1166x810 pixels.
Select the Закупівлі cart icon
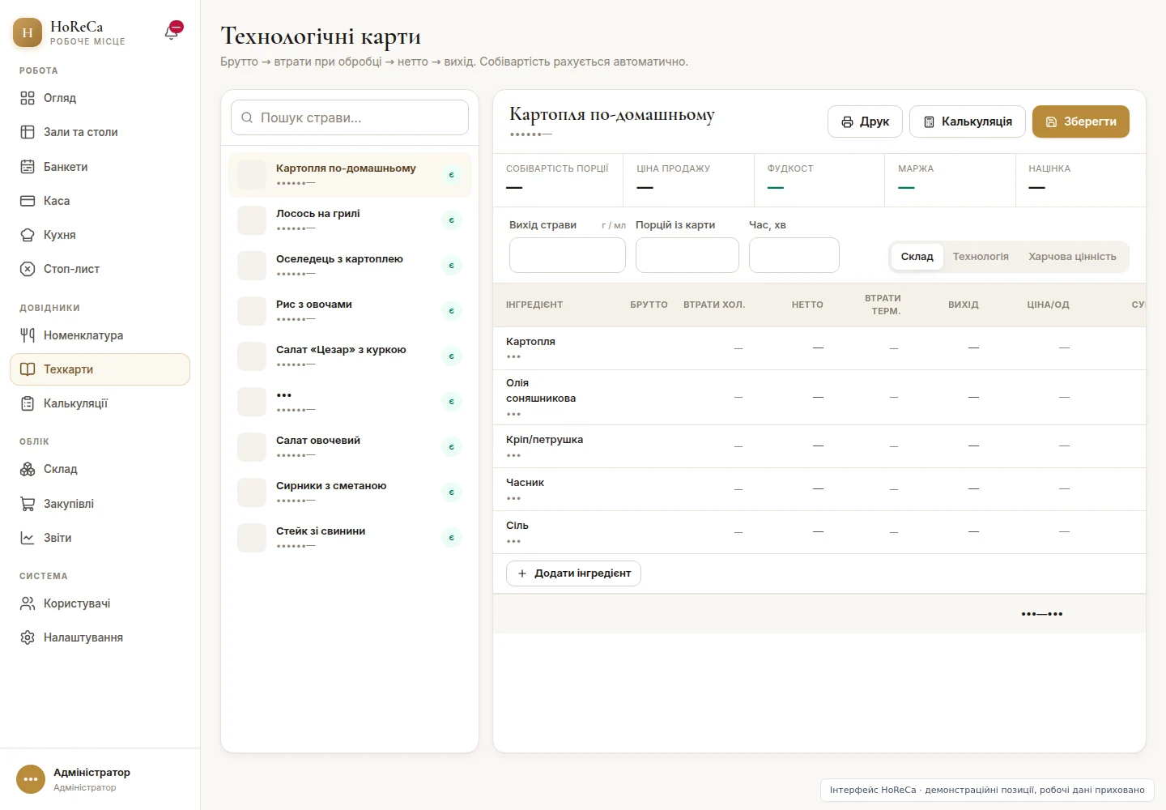[x=28, y=504]
